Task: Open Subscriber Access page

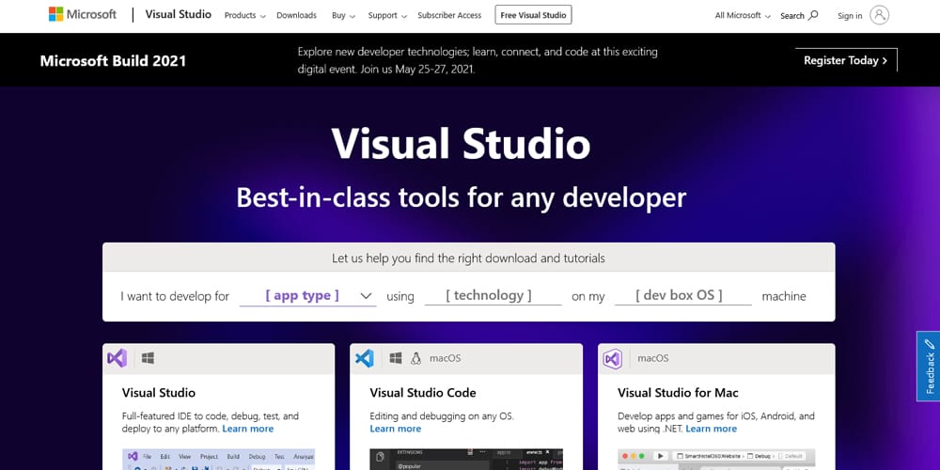Action: 449,16
